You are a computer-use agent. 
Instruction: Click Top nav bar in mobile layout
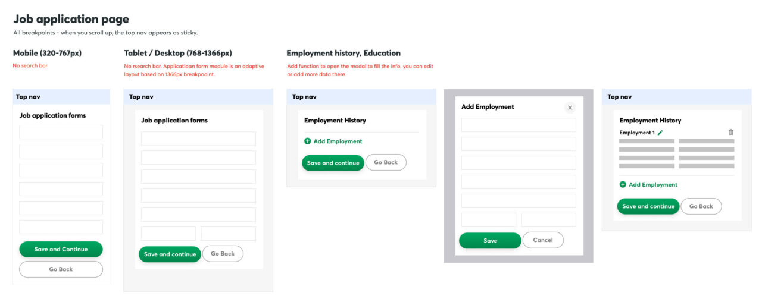(61, 97)
